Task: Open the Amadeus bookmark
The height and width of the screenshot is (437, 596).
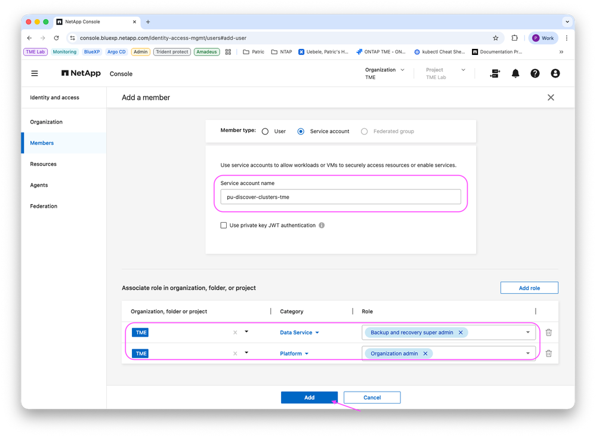Action: click(206, 52)
